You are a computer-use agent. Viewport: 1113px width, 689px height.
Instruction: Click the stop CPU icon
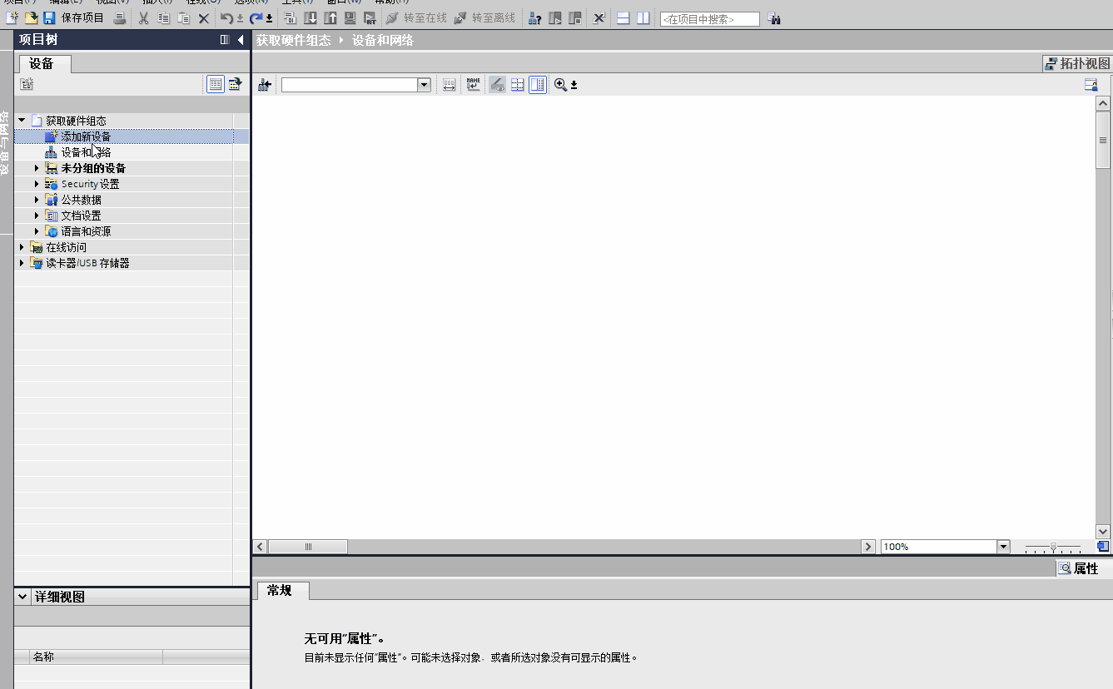click(574, 17)
